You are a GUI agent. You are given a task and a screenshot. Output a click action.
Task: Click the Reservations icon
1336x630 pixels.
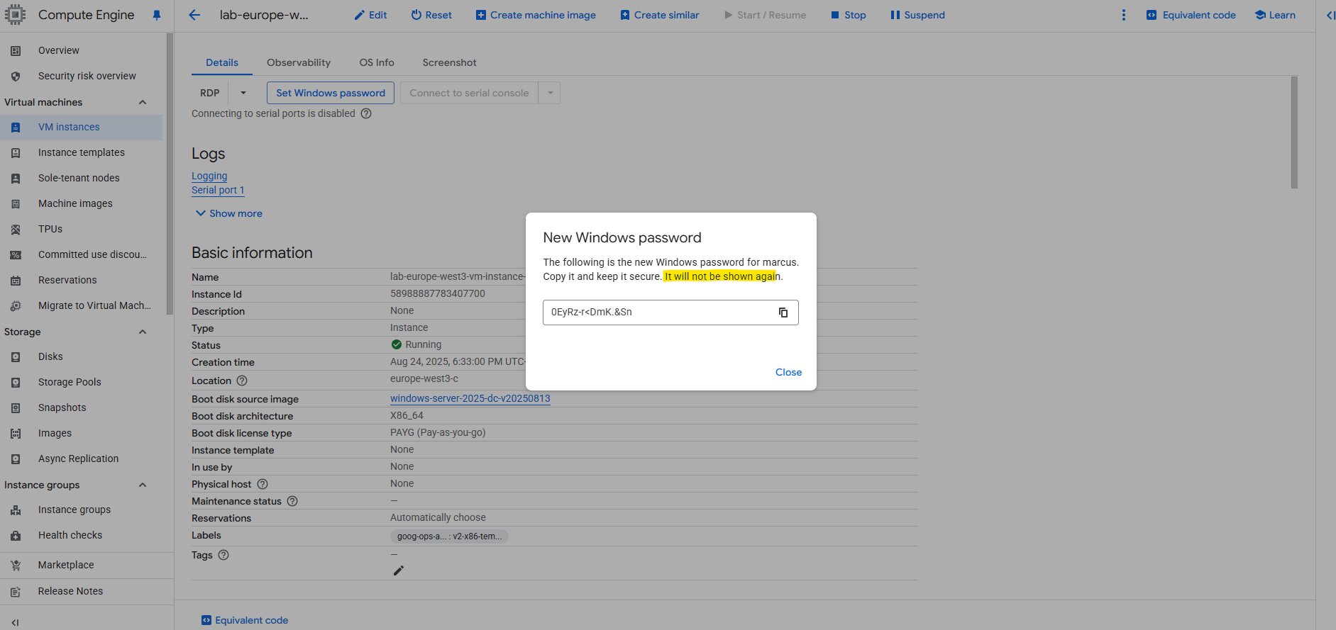[x=16, y=281]
